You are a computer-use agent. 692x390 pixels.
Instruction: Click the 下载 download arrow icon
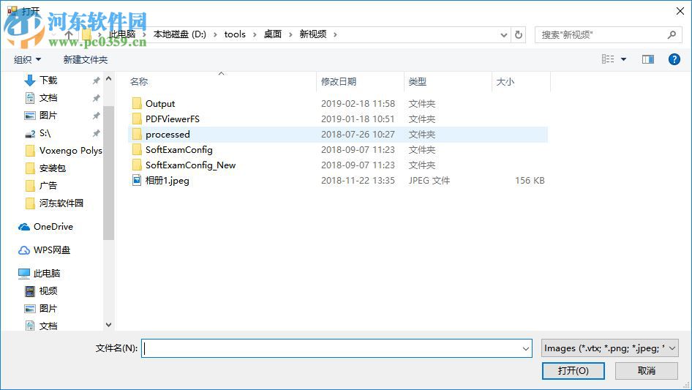tap(29, 80)
